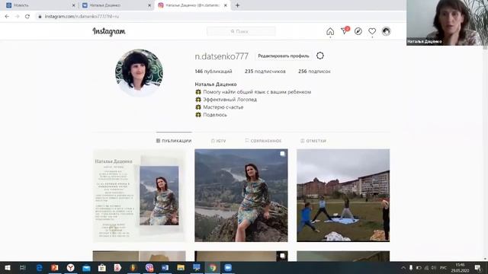The image size is (488, 274).
Task: Open Viber from the taskbar
Action: 149,267
